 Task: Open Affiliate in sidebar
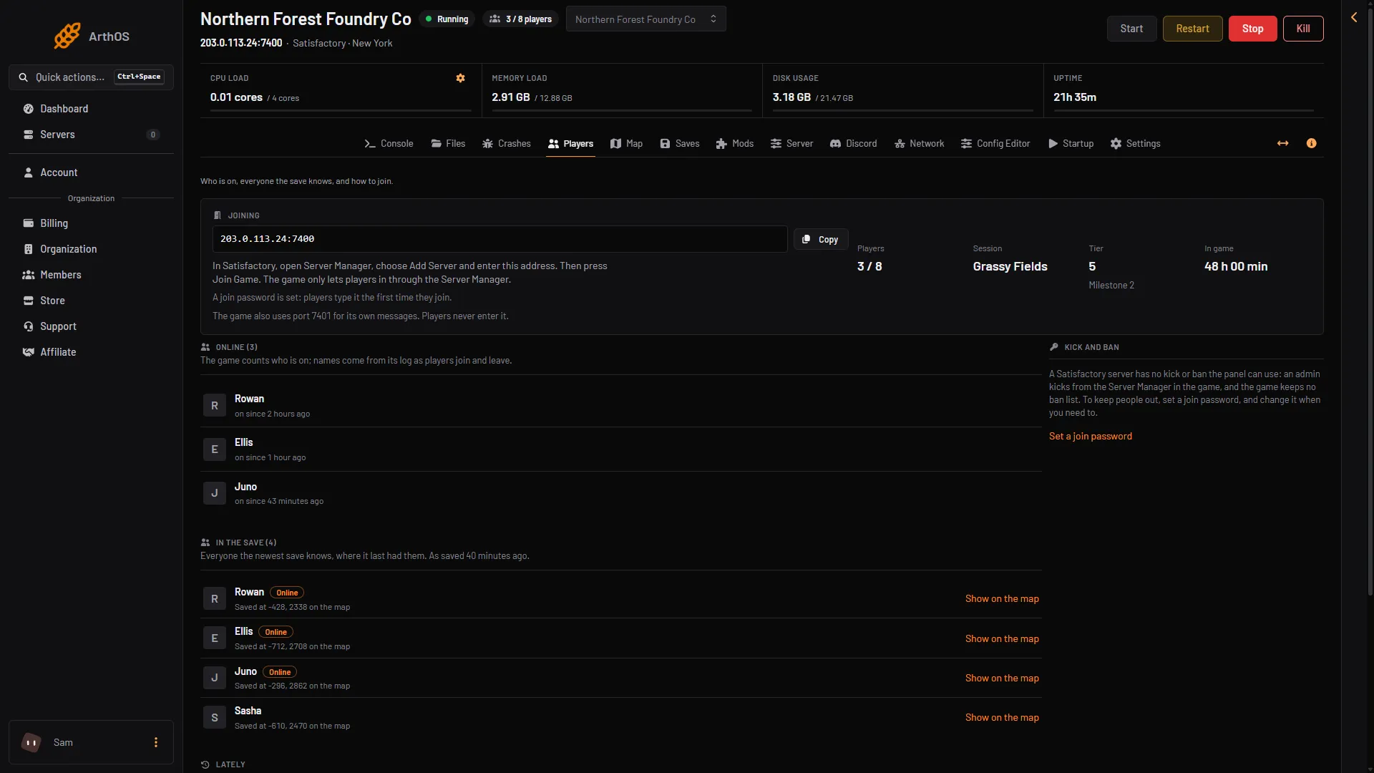[x=91, y=352]
